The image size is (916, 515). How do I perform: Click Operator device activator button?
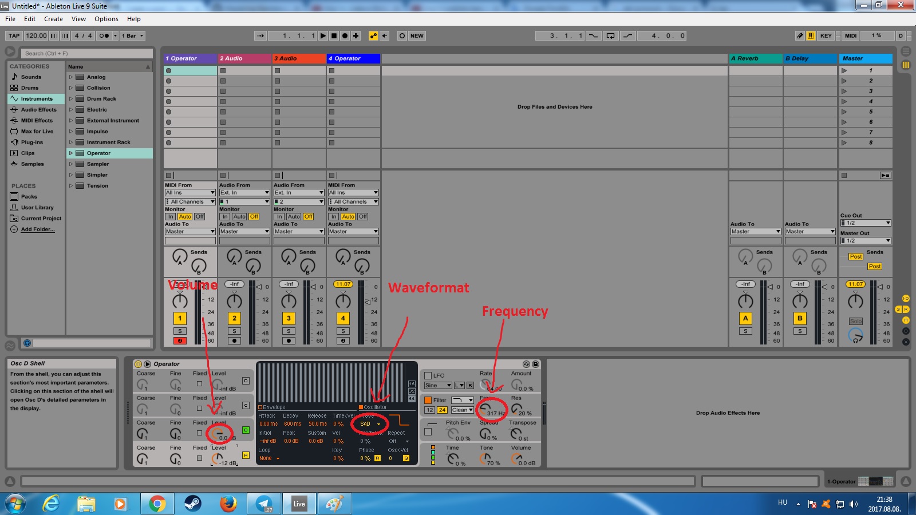click(x=138, y=364)
